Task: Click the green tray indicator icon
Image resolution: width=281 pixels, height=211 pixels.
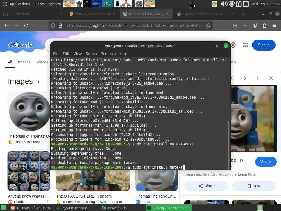Action: [x=214, y=4]
